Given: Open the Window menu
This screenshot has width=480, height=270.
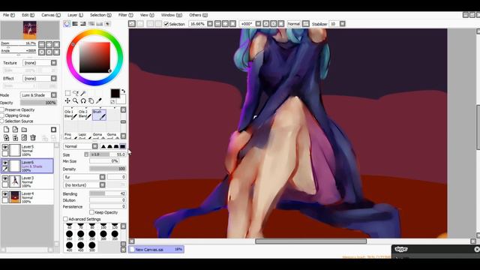Looking at the screenshot, I should [x=172, y=15].
